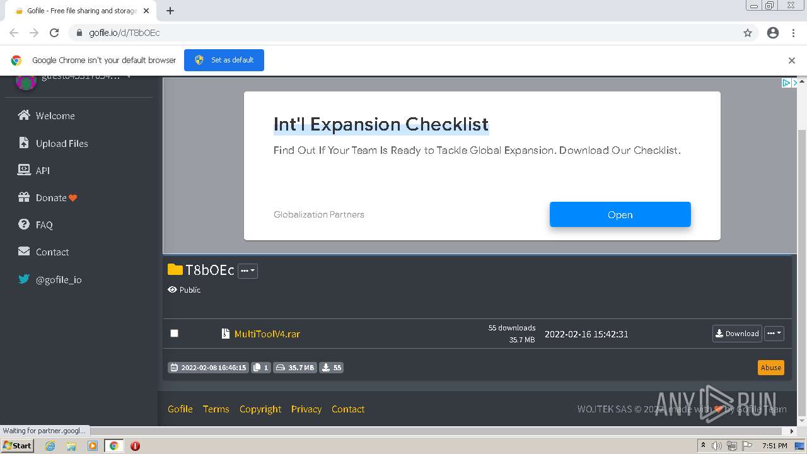The height and width of the screenshot is (454, 807).
Task: Click the Chrome back arrow
Action: tap(14, 33)
